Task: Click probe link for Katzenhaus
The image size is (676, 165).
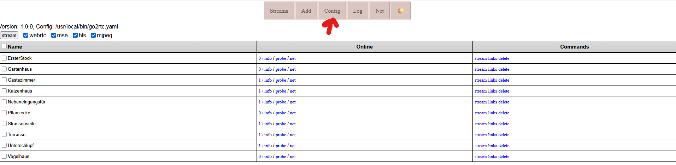Action: coord(281,91)
